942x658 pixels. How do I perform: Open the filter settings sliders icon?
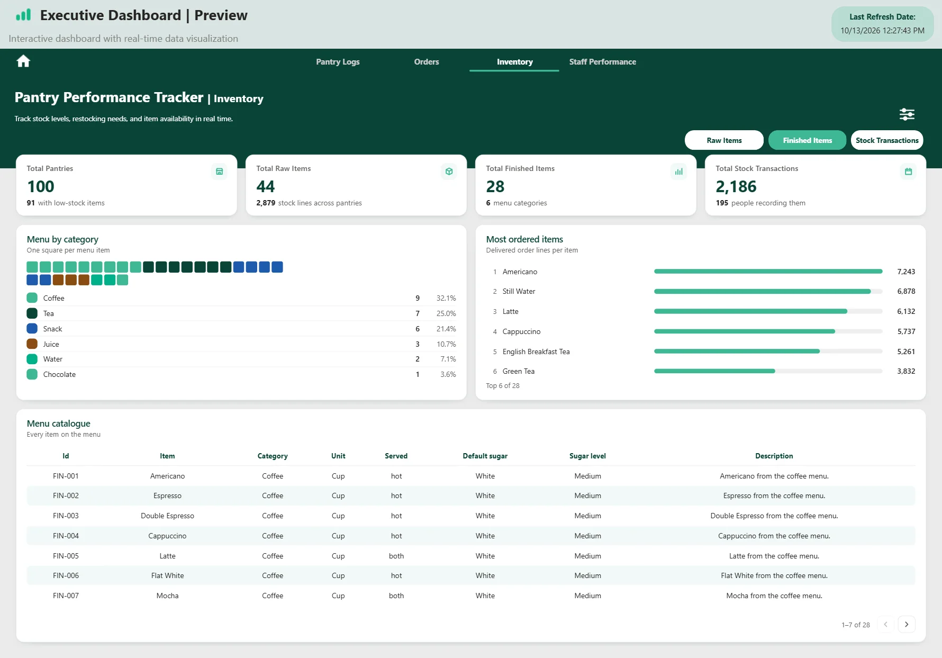tap(907, 114)
